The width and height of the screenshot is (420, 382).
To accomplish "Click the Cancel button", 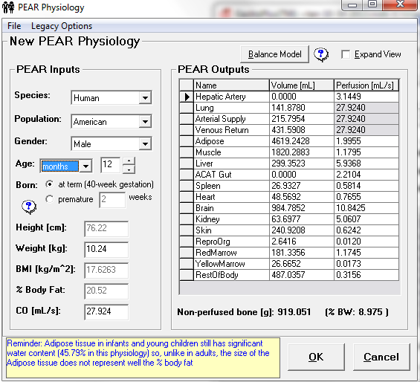I will point(381,357).
